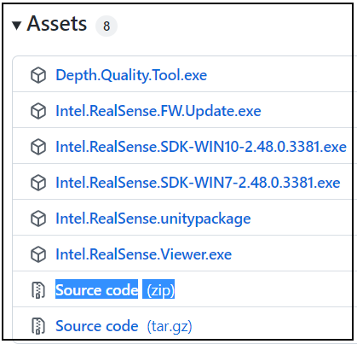Click the package icon beside Intel.RealSense.Viewer.exe
This screenshot has width=357, height=344.
tap(38, 254)
